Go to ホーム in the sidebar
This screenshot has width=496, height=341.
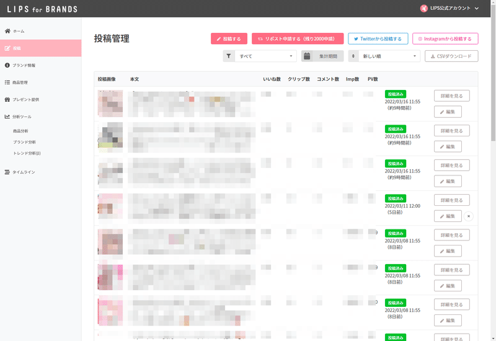click(x=40, y=31)
